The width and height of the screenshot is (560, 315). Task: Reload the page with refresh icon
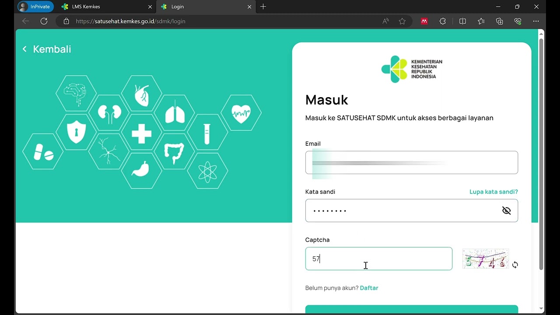coord(44,21)
